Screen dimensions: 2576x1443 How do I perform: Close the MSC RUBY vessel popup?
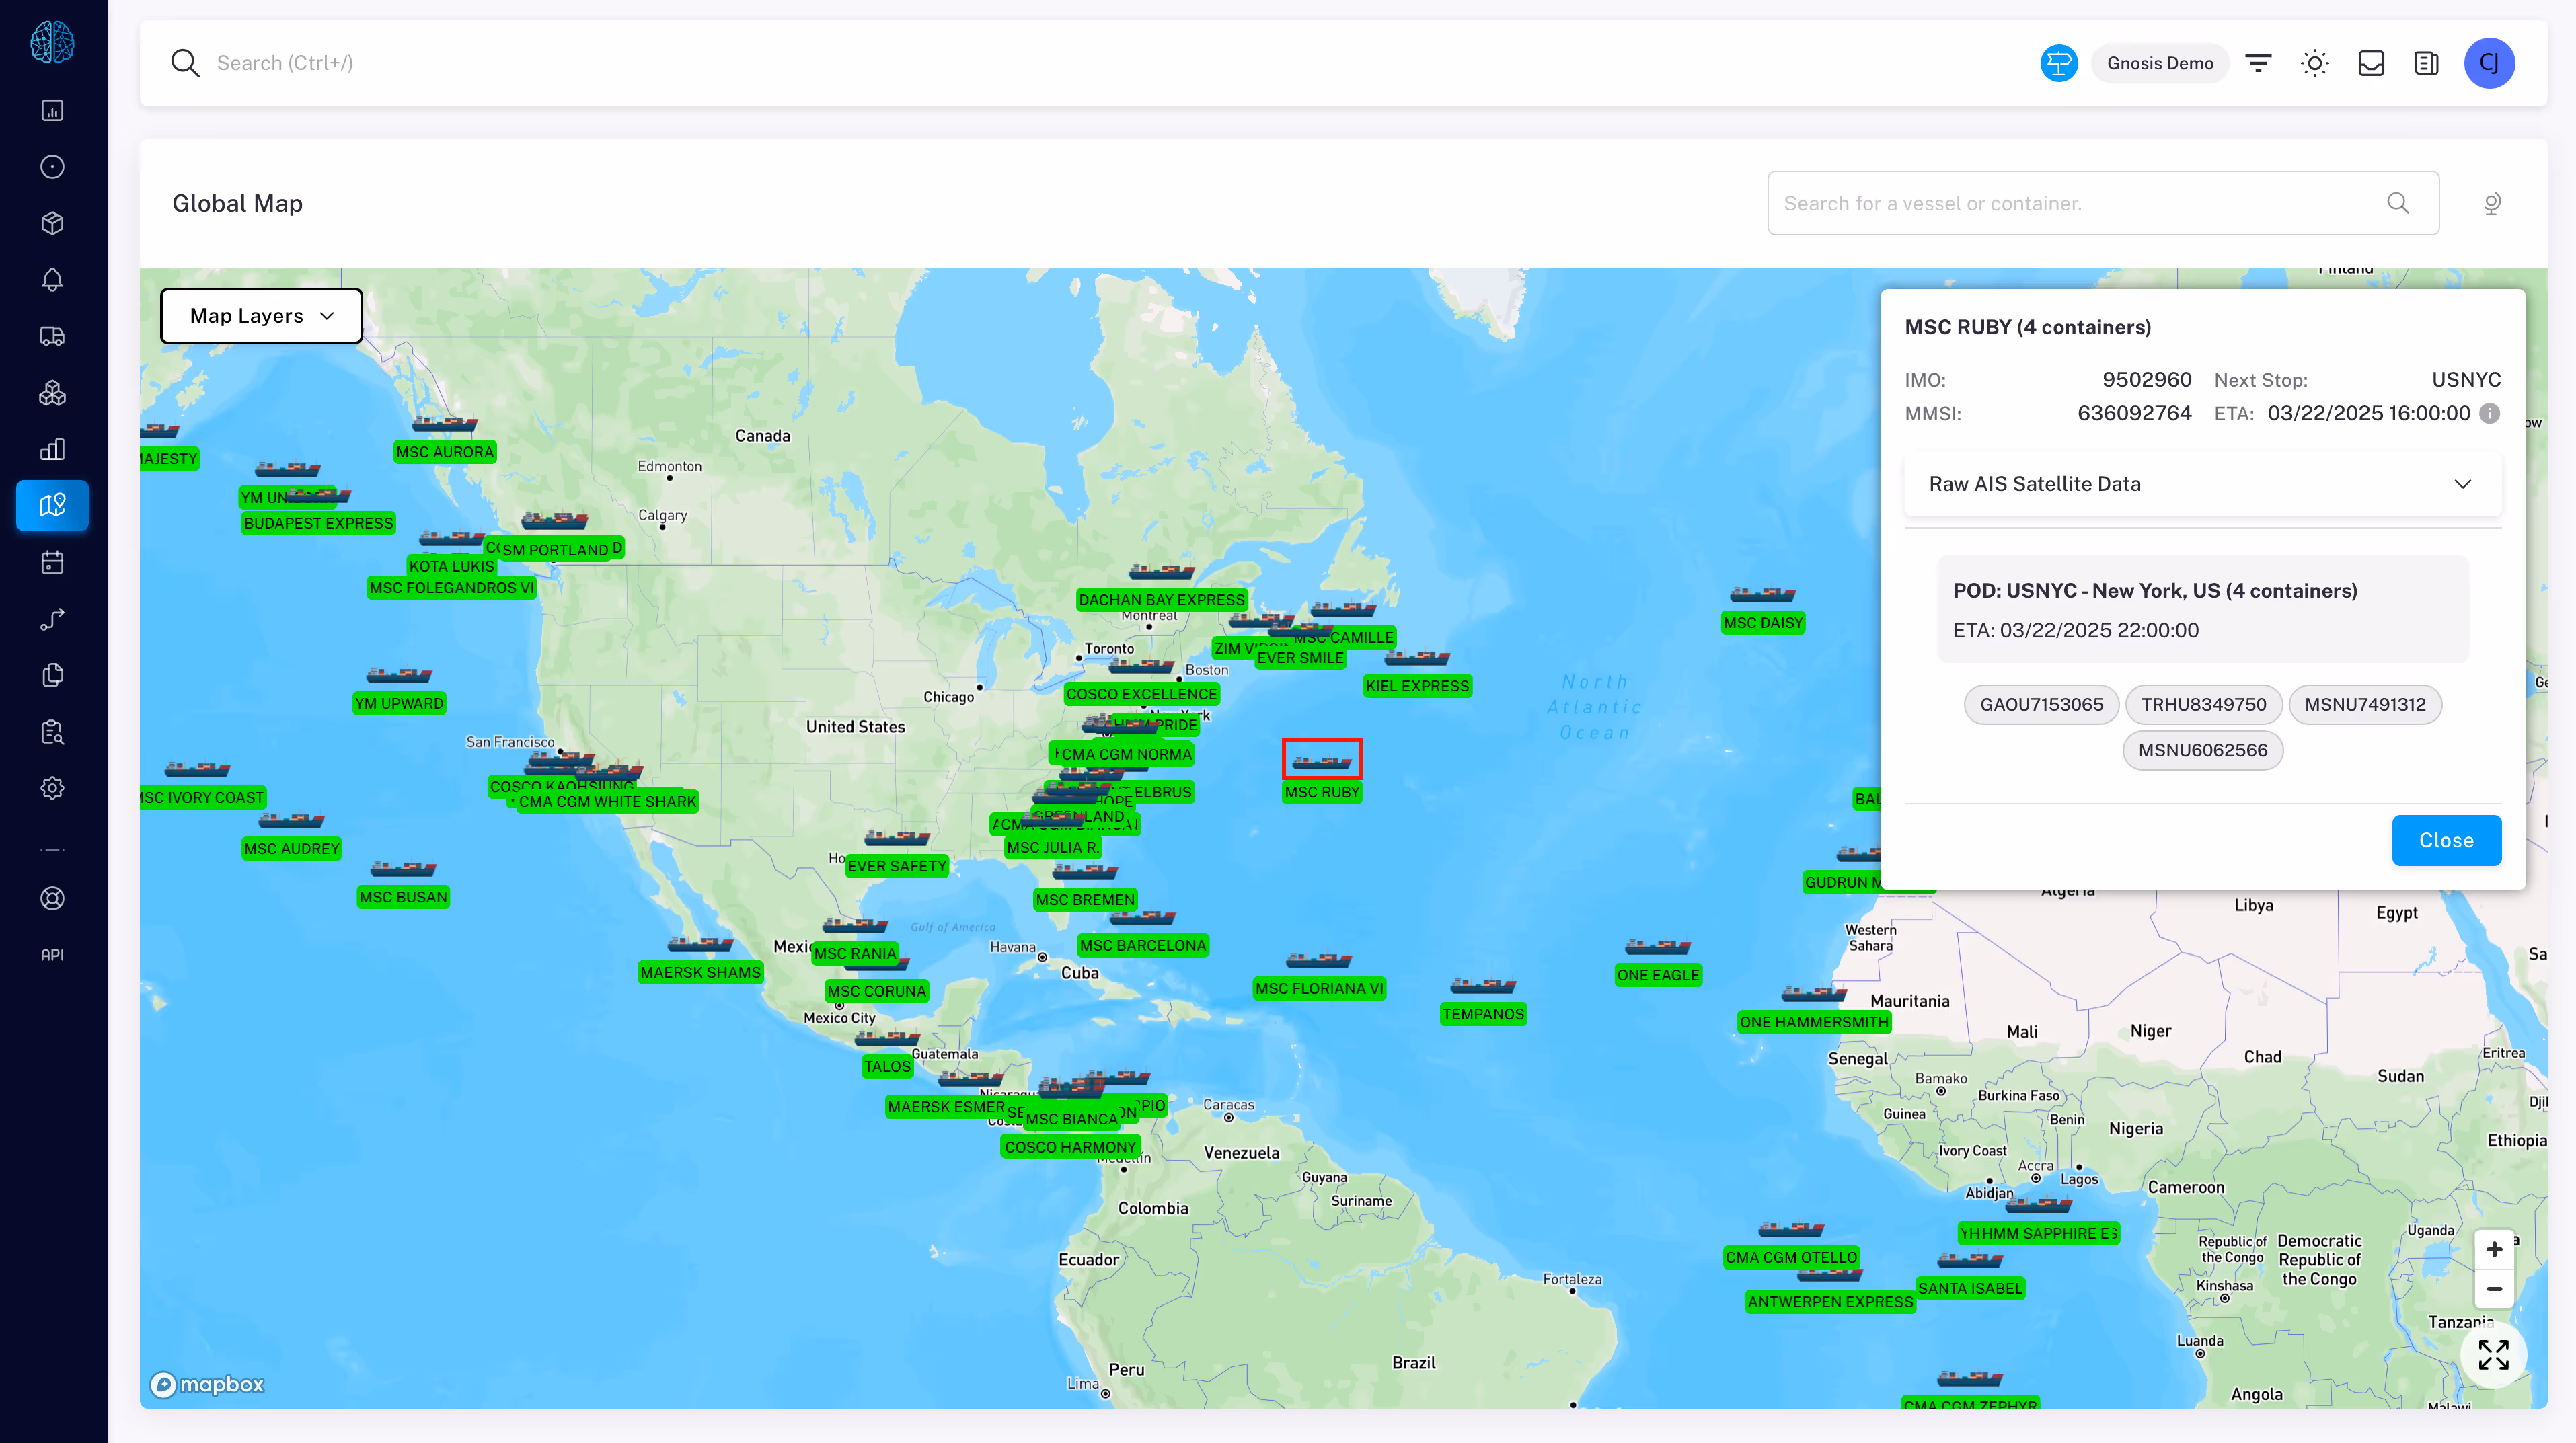pos(2445,840)
